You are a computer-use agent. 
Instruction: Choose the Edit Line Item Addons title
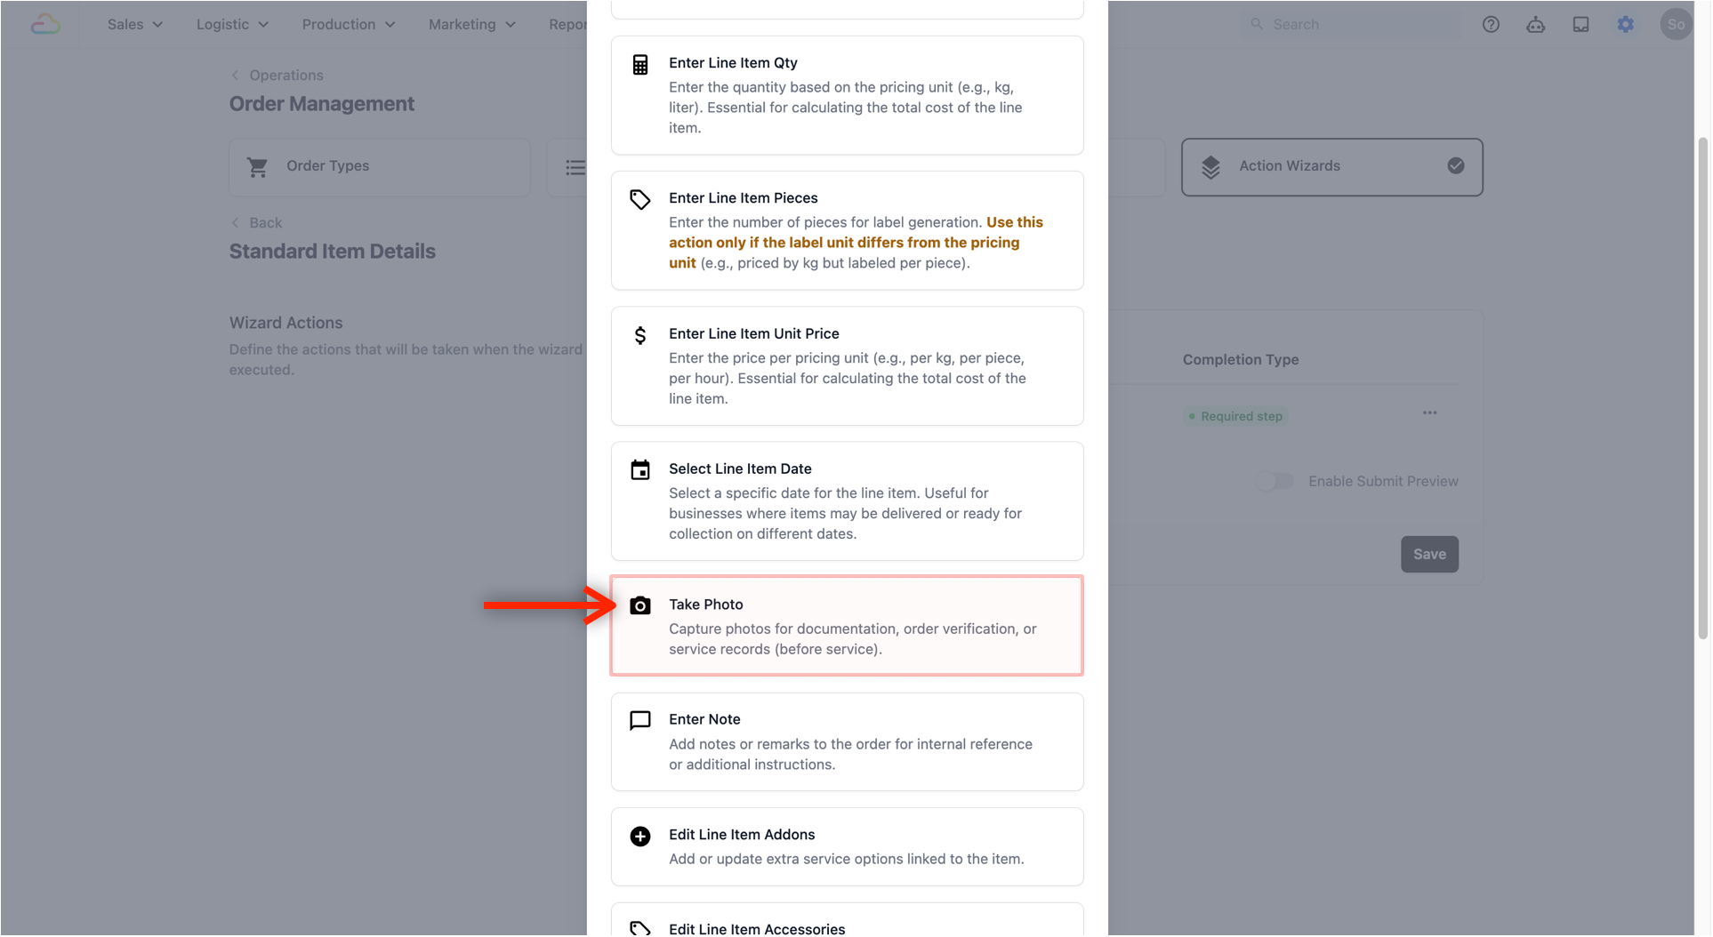742,835
